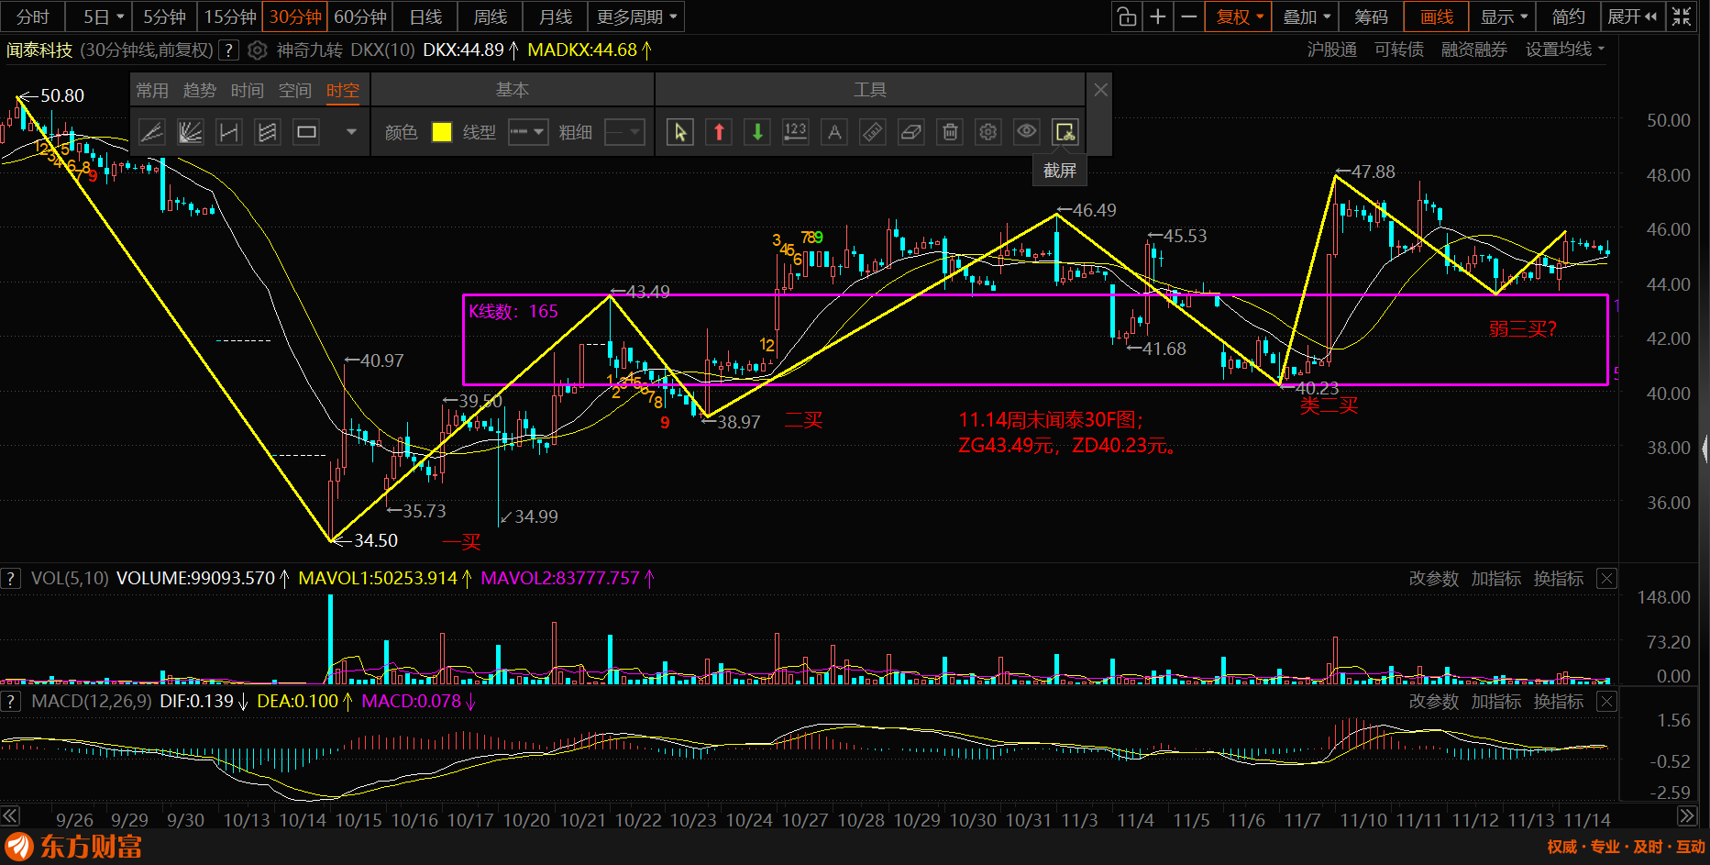Click the minus zoom-out icon
The width and height of the screenshot is (1710, 865).
click(x=1189, y=17)
